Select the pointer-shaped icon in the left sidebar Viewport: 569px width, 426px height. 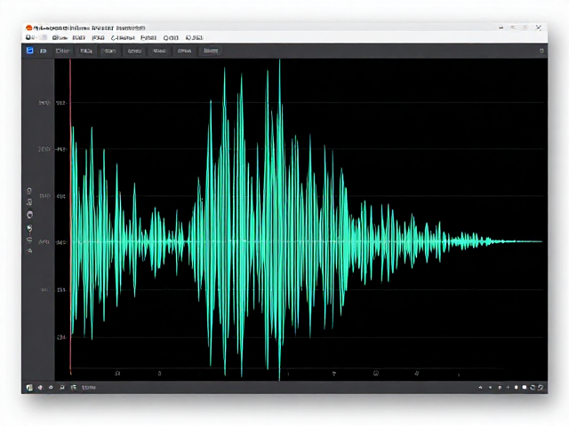(x=29, y=228)
